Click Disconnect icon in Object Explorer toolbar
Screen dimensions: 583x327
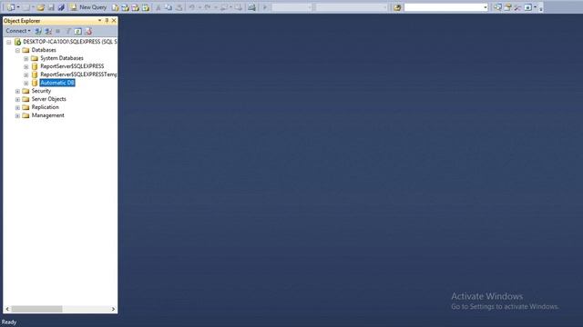[48, 31]
